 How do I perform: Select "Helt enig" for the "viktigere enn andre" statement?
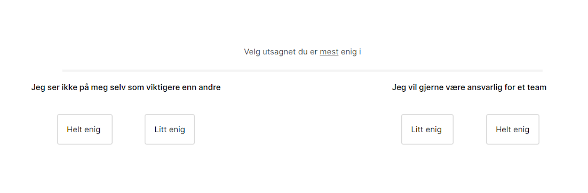(x=85, y=130)
